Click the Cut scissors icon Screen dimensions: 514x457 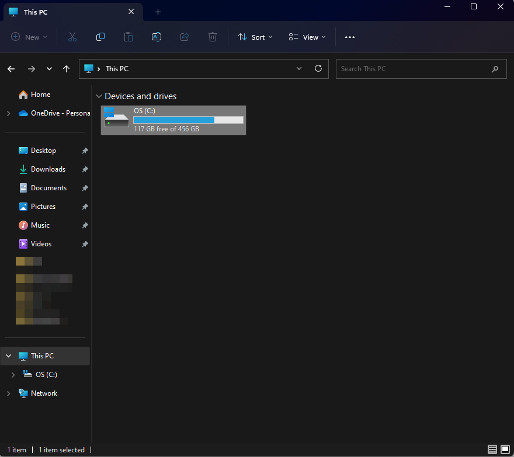(72, 37)
